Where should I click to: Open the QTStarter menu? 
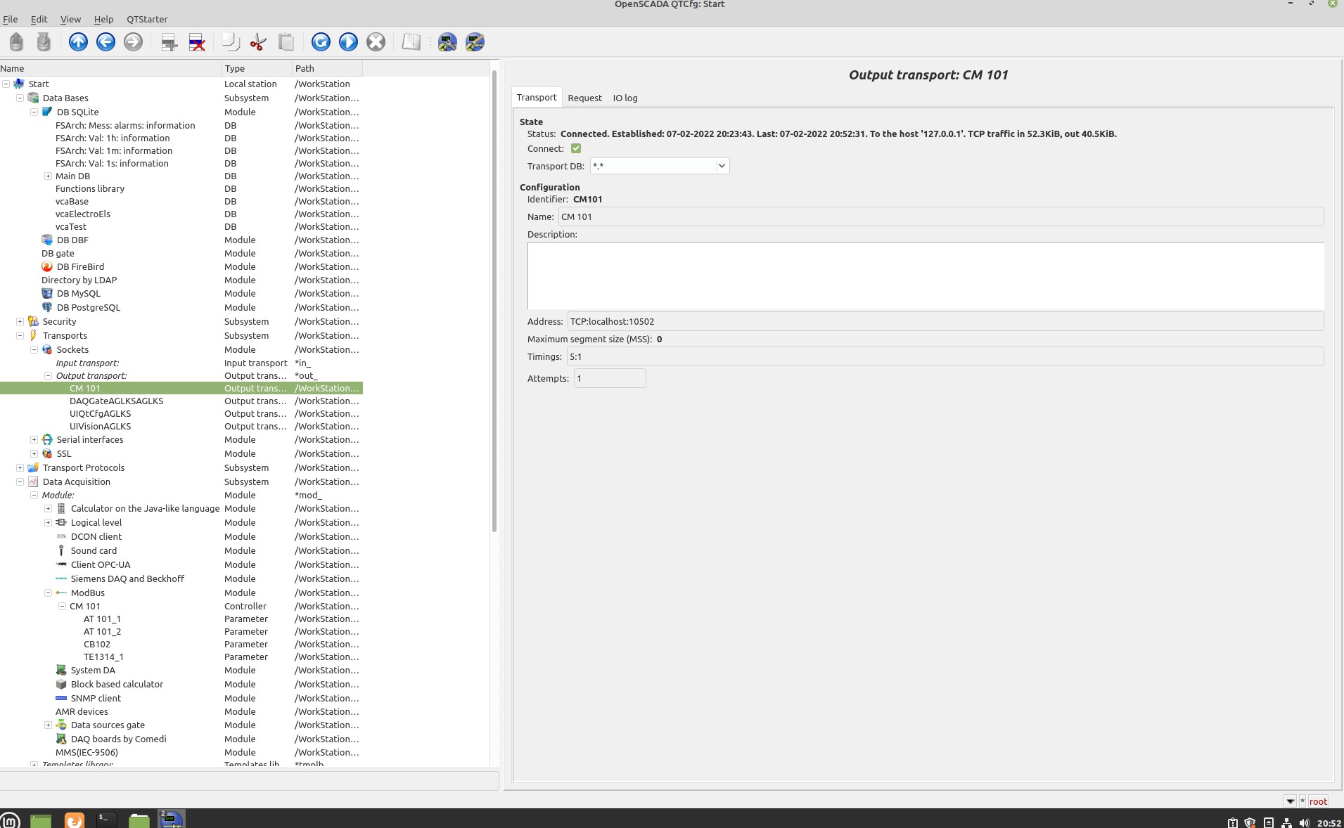click(146, 19)
